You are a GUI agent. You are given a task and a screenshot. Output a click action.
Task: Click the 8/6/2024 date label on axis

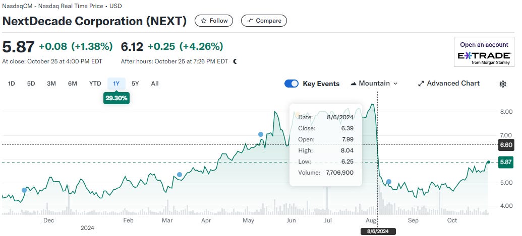coord(378,231)
